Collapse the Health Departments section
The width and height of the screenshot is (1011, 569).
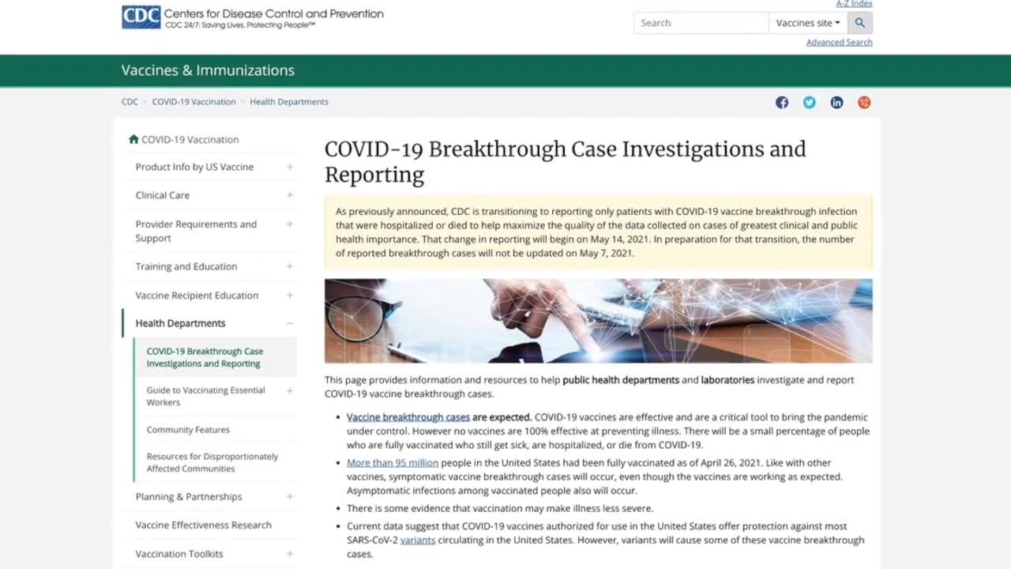click(290, 323)
